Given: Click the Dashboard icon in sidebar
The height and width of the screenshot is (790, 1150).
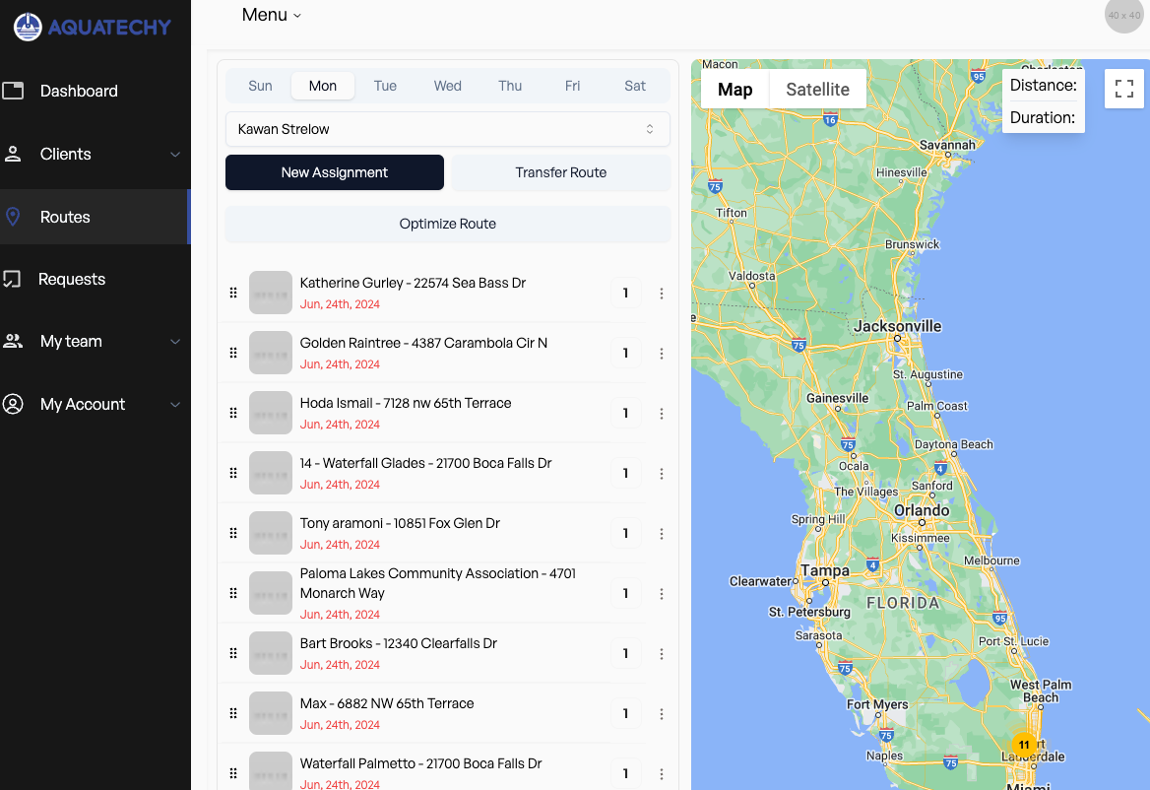Looking at the screenshot, I should [13, 91].
